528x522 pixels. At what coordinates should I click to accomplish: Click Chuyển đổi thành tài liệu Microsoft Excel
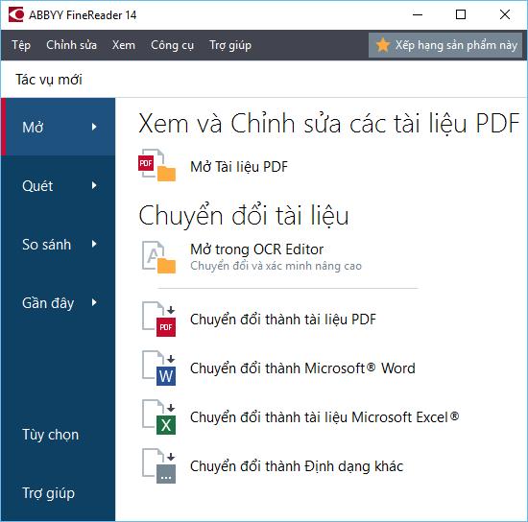tap(324, 417)
